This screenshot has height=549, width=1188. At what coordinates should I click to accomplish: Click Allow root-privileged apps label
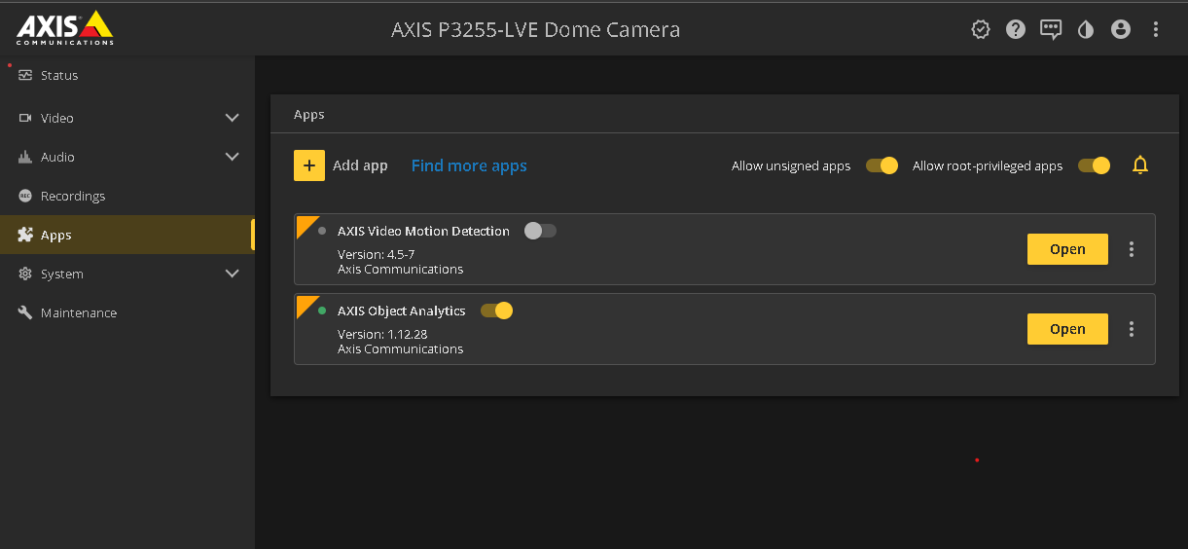point(988,165)
